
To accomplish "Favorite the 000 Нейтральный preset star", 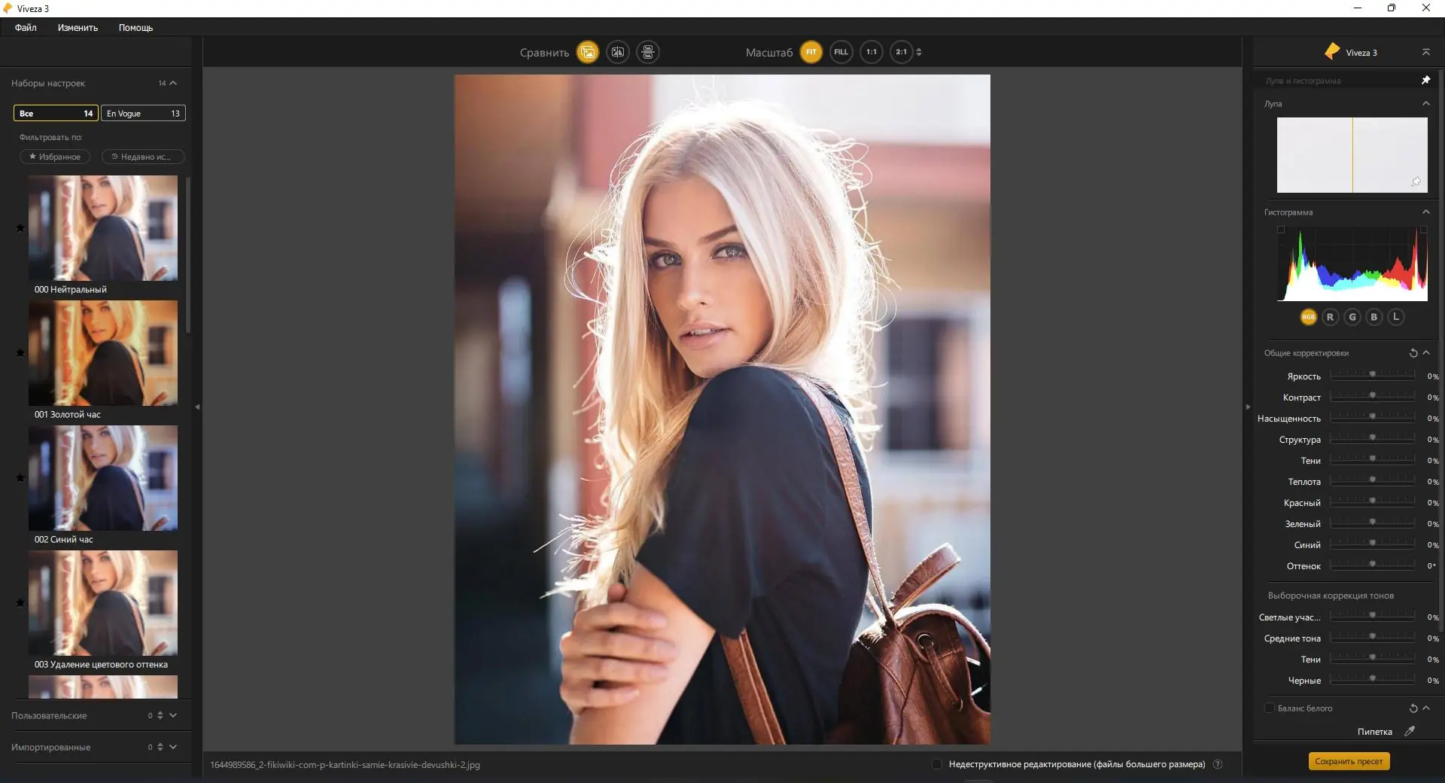I will click(x=20, y=228).
